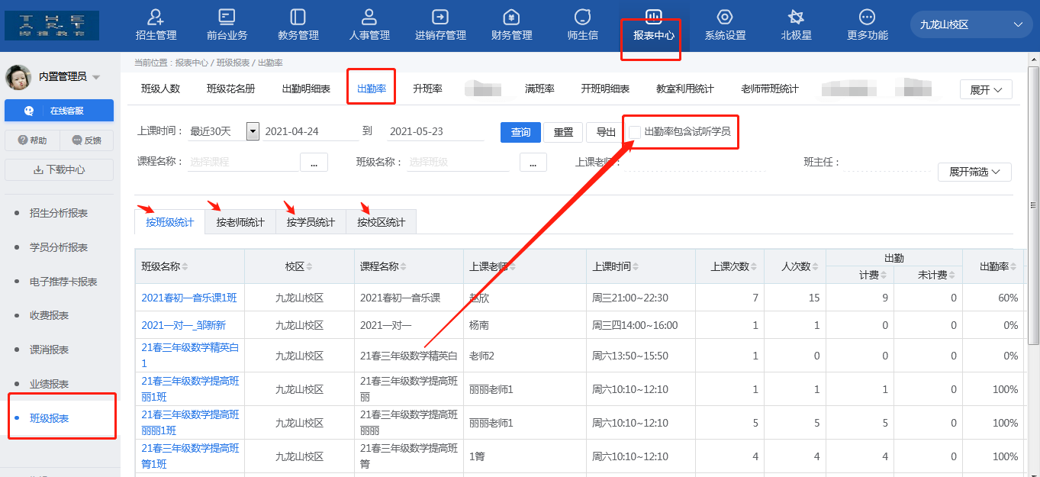This screenshot has width=1040, height=477.
Task: Switch to 升班率 tab
Action: [x=427, y=89]
